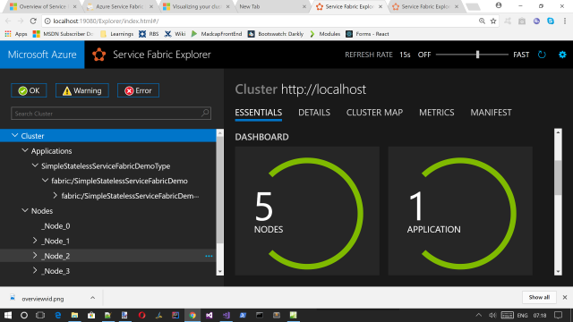
Task: Click Show all downloads button
Action: click(x=539, y=297)
